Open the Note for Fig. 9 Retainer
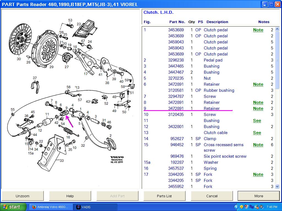The height and width of the screenshot is (211, 282). coord(258,109)
